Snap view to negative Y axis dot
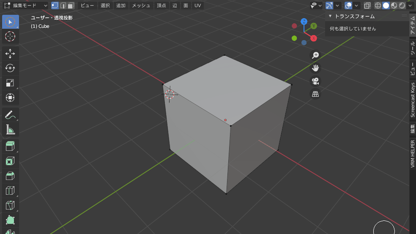This screenshot has height=234, width=416. [x=294, y=38]
